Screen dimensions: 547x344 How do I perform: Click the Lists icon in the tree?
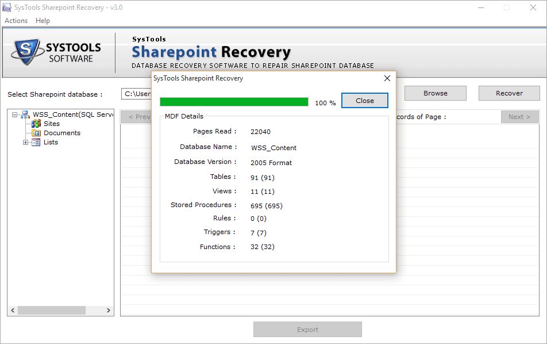[36, 142]
